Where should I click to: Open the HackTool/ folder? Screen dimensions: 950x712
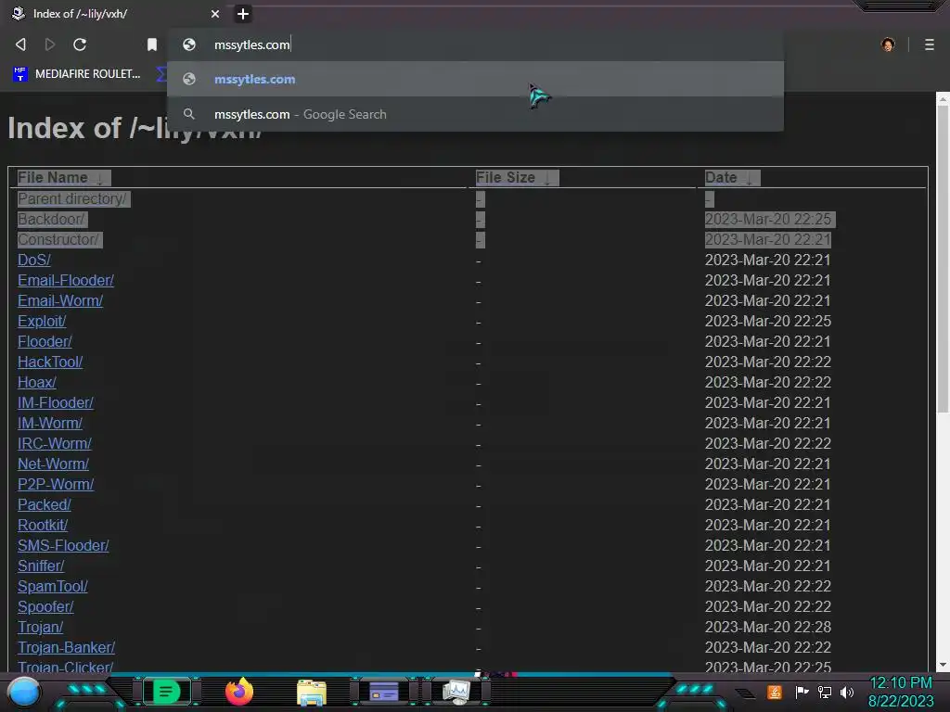50,362
